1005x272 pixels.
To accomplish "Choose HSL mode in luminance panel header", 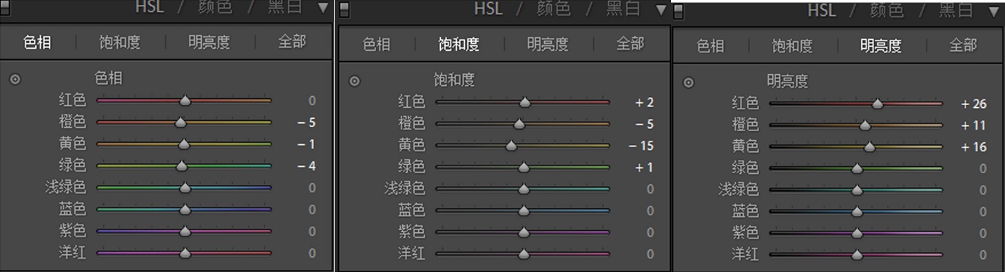I will [x=822, y=11].
